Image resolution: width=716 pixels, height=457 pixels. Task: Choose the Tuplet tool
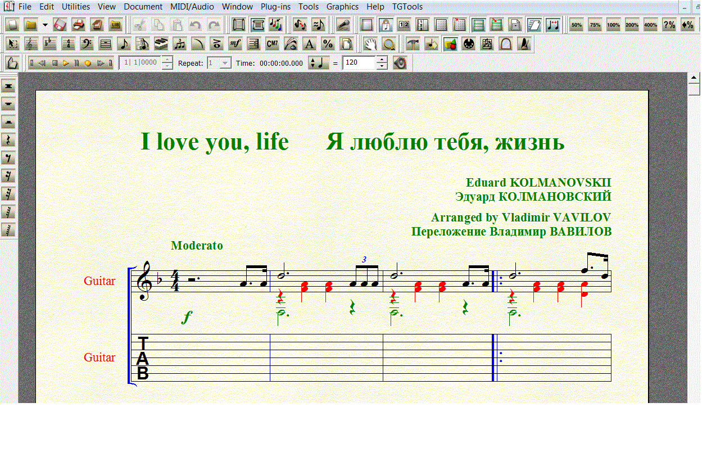tap(180, 44)
